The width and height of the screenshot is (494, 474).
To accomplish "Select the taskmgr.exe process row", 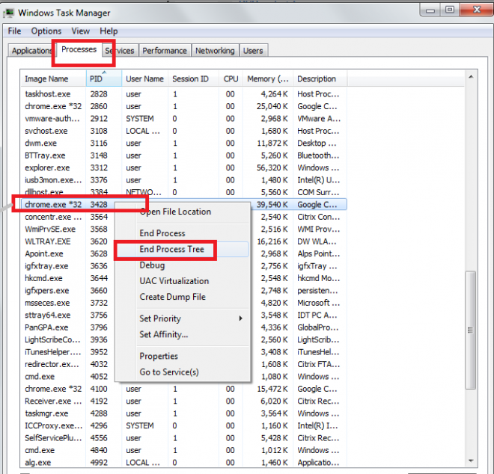I will pyautogui.click(x=184, y=413).
